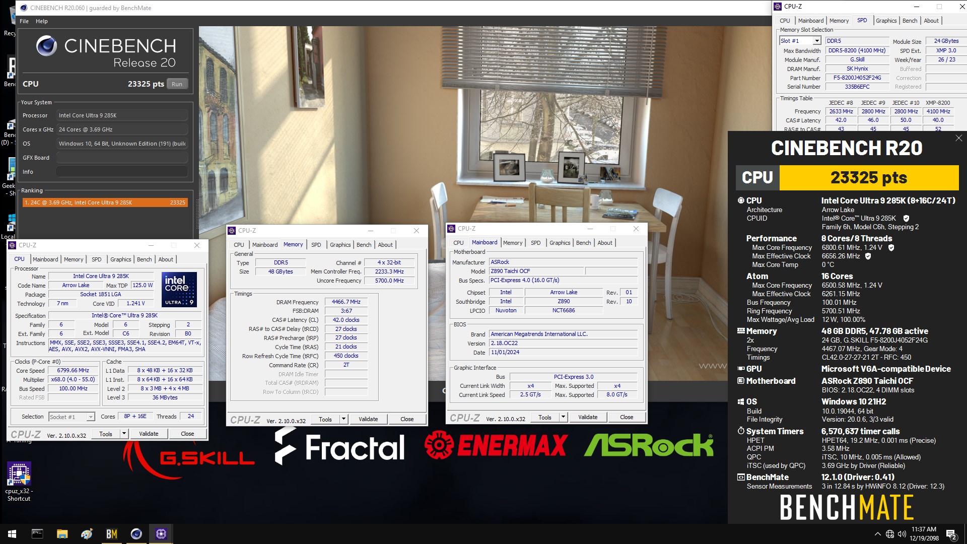Open the Tools dropdown arrow in the Mainboard CPU-Z window
967x544 pixels.
tap(563, 417)
